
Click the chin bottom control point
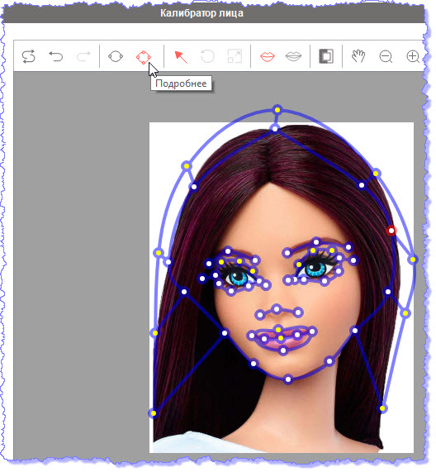(288, 379)
